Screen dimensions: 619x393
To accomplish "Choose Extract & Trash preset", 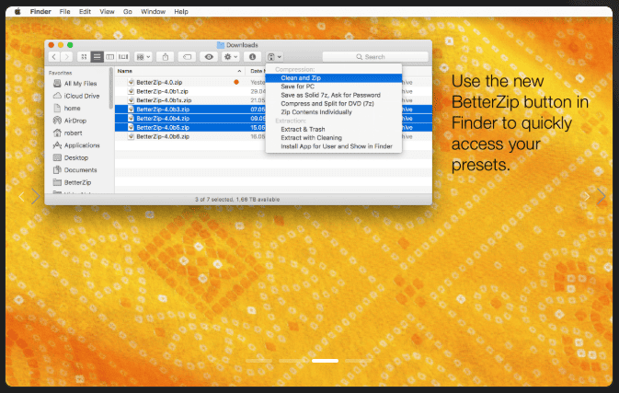I will tap(334, 129).
